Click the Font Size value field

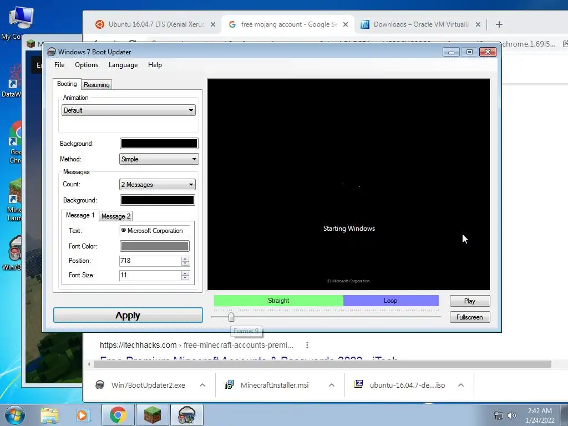point(150,275)
